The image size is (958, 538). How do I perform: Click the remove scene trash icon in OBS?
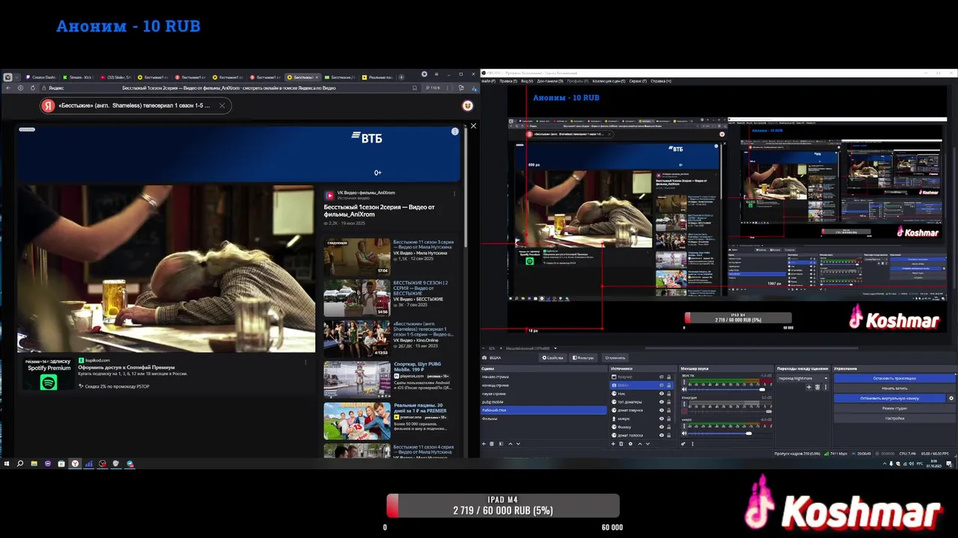pos(492,444)
